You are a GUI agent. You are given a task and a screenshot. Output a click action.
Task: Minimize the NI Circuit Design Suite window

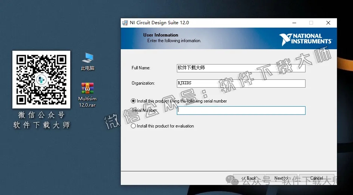coord(294,23)
